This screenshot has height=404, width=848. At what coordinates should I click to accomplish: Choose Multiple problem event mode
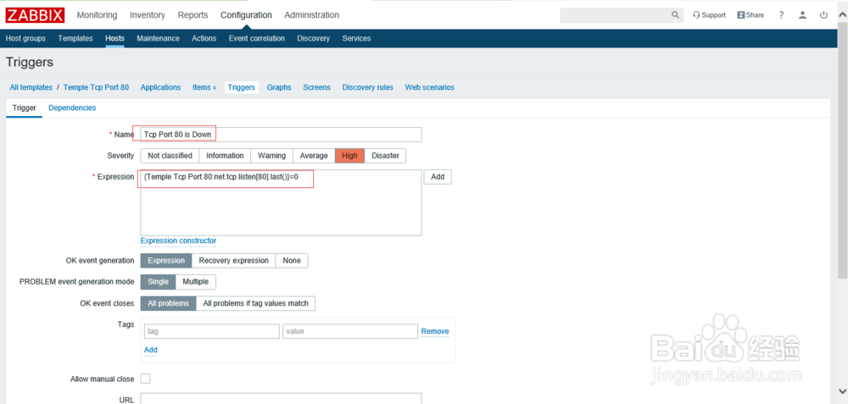pyautogui.click(x=196, y=282)
